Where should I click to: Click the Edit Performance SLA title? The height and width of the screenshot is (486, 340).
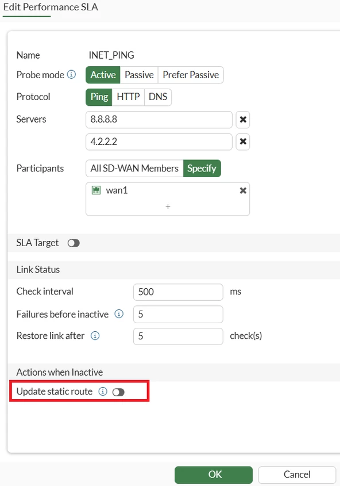51,7
